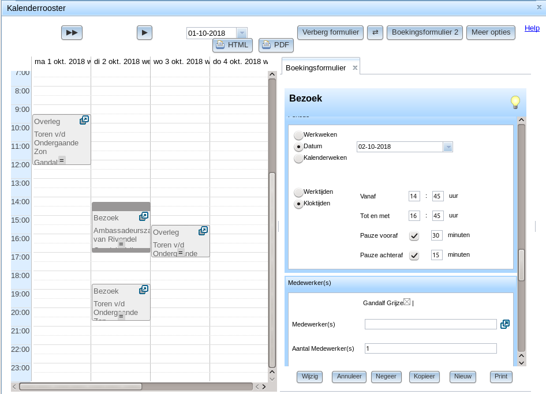Select the Werktijden radio button

(298, 192)
